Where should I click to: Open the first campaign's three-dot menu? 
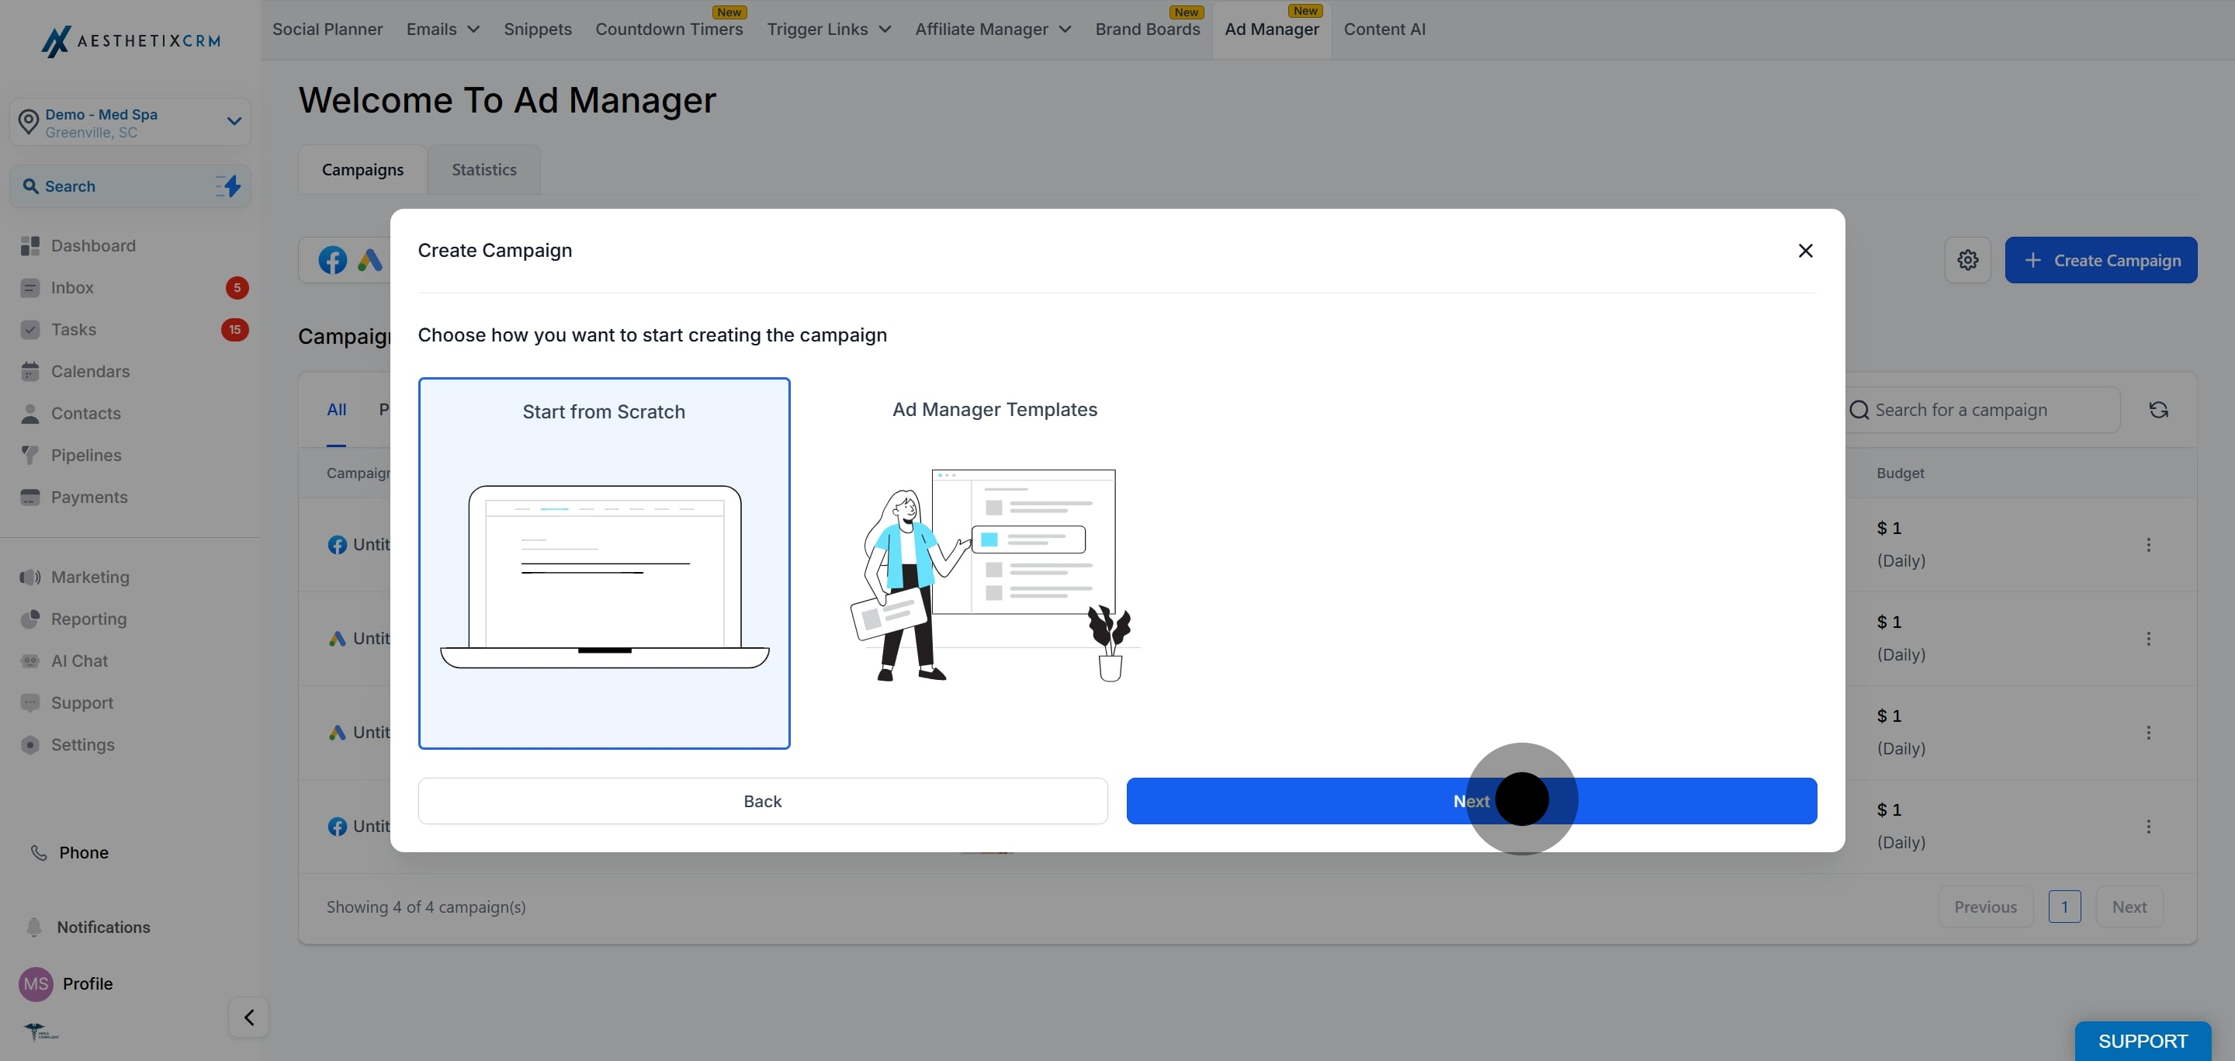[2148, 545]
